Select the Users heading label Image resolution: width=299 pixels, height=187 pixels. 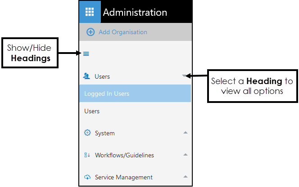pos(102,76)
